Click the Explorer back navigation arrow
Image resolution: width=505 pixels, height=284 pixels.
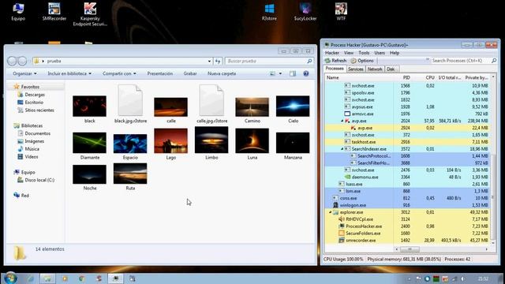[12, 61]
